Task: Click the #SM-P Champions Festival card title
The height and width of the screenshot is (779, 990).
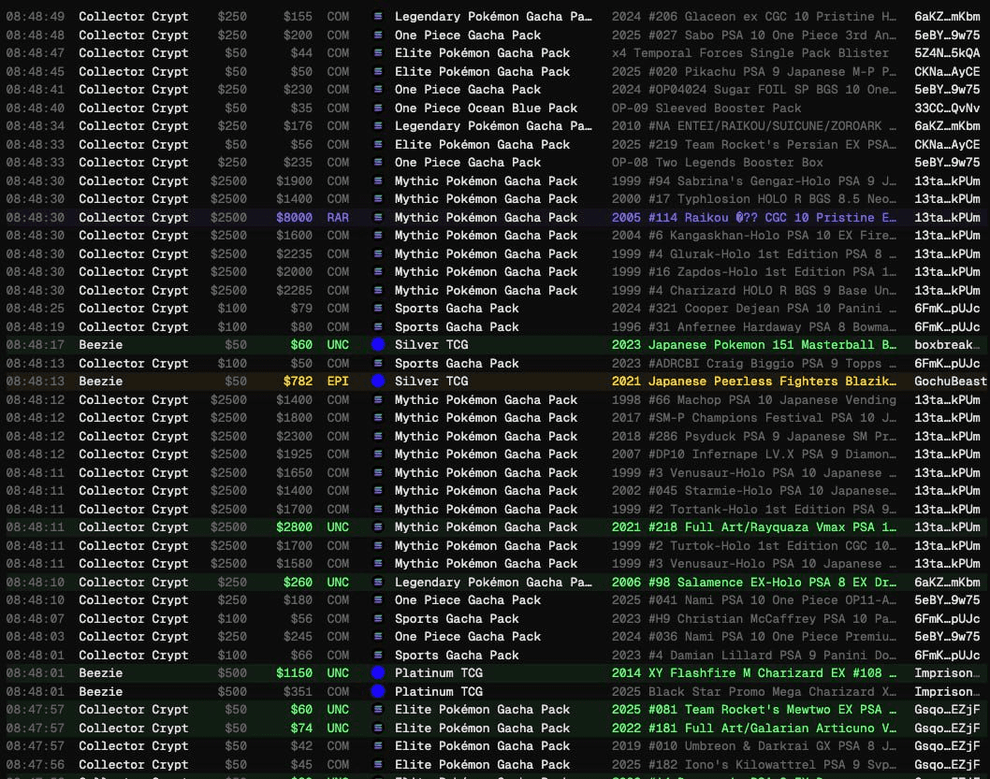Action: pyautogui.click(x=754, y=418)
